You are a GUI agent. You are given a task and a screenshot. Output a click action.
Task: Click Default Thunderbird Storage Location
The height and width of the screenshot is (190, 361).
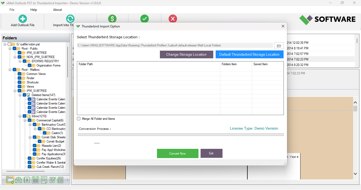click(249, 54)
